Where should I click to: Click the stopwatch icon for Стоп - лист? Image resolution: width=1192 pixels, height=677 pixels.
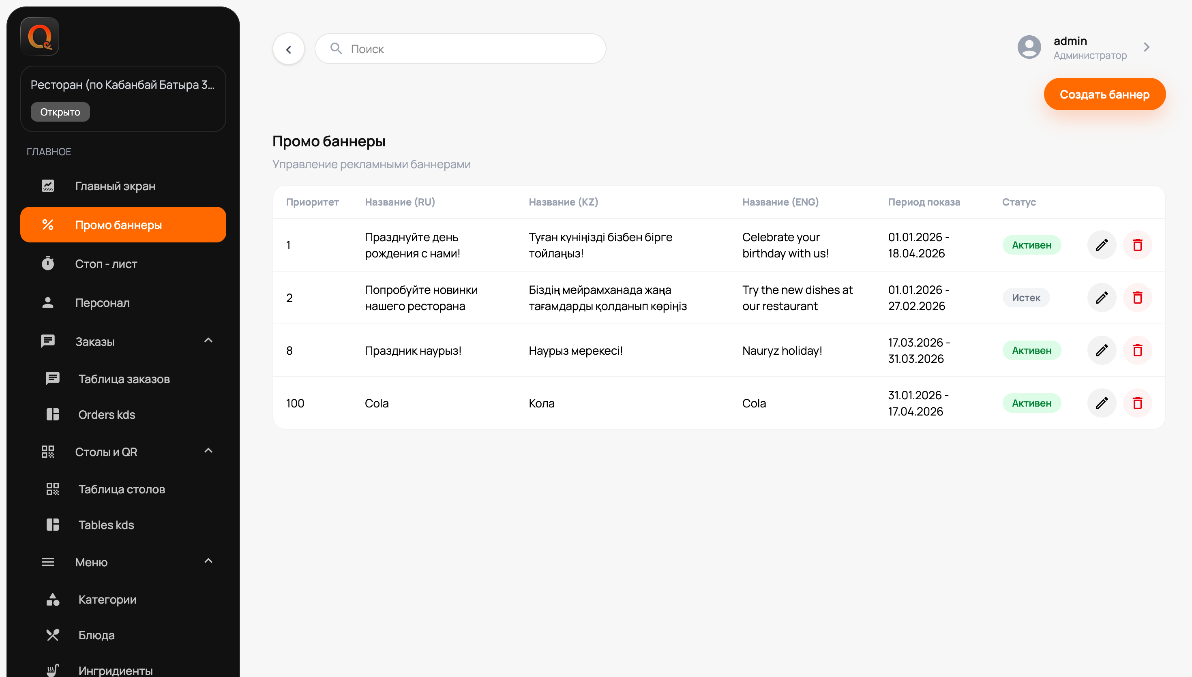[x=48, y=264]
